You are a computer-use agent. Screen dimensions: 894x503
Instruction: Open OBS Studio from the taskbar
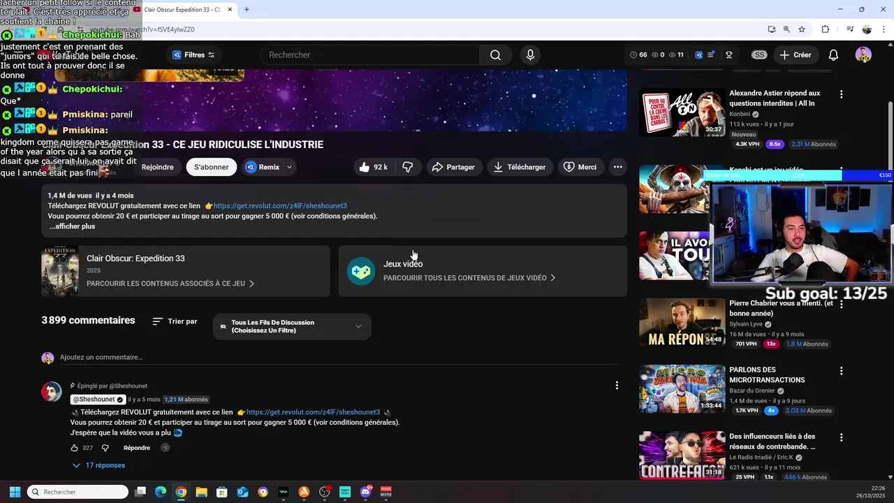(325, 492)
